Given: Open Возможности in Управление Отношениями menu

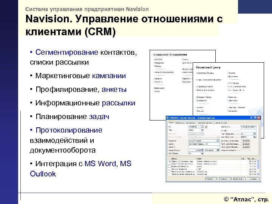Looking at the screenshot, I should (x=159, y=88).
